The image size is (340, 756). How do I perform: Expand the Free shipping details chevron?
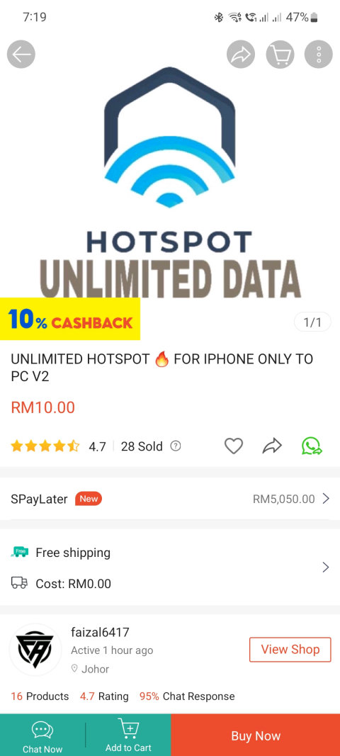326,568
